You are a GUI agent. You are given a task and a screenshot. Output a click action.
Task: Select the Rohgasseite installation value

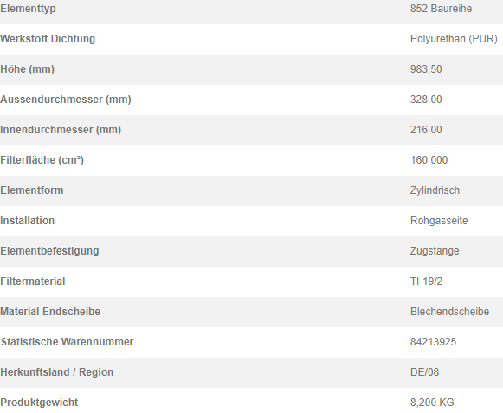pos(439,221)
